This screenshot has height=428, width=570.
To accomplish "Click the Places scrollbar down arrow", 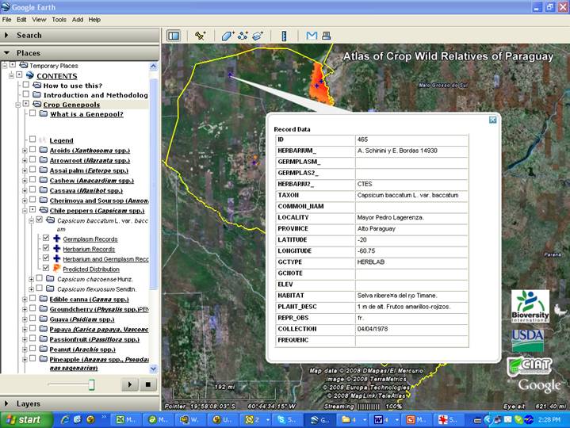I will pos(154,369).
